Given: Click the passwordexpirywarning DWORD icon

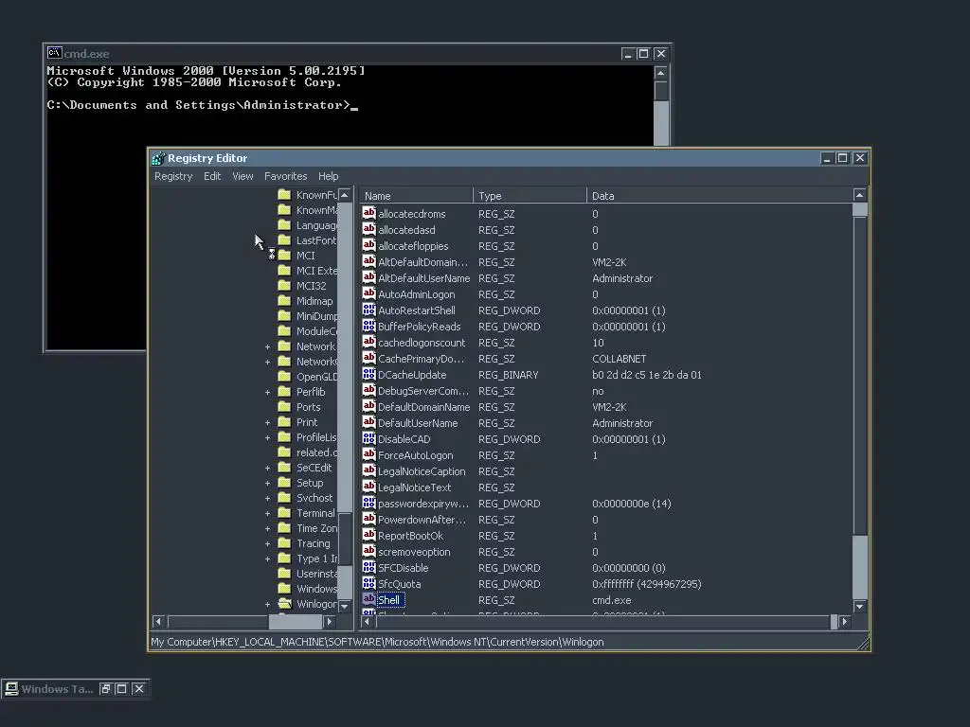Looking at the screenshot, I should coord(368,503).
